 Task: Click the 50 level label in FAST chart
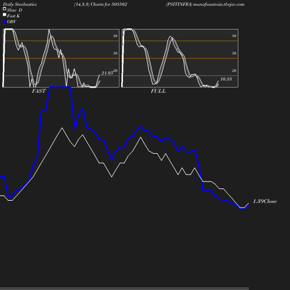(x=115, y=53)
